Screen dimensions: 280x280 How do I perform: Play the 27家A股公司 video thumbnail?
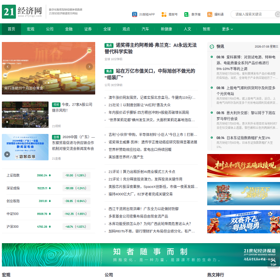(25, 115)
